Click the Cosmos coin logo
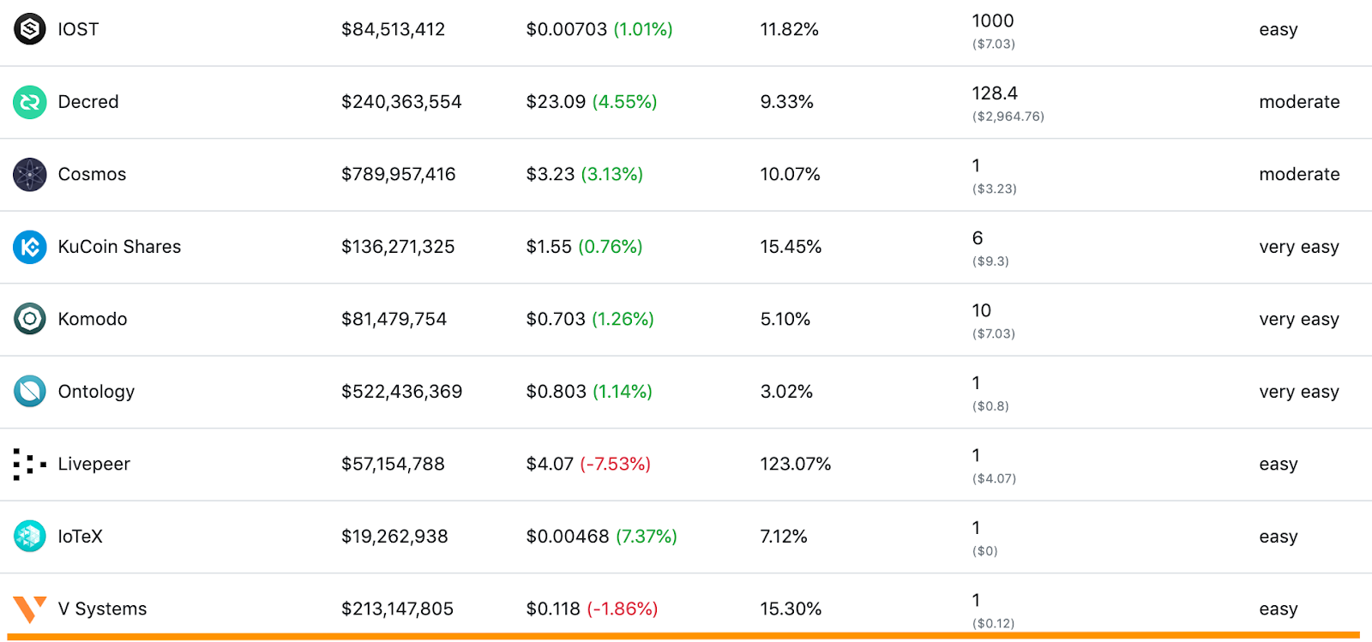Image resolution: width=1372 pixels, height=642 pixels. tap(30, 175)
